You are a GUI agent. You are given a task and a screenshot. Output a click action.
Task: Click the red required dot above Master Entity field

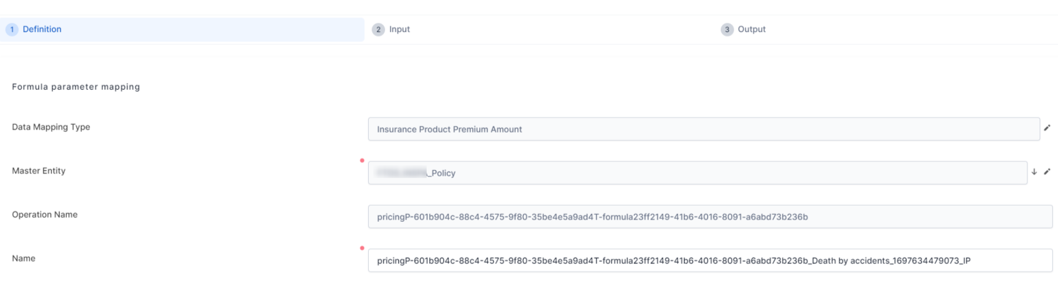pos(362,161)
